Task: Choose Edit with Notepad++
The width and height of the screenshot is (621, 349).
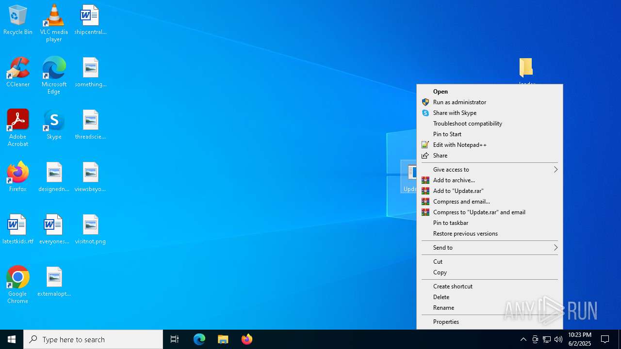Action: click(490, 145)
